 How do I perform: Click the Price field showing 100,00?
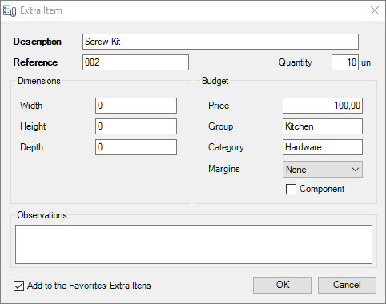point(323,106)
